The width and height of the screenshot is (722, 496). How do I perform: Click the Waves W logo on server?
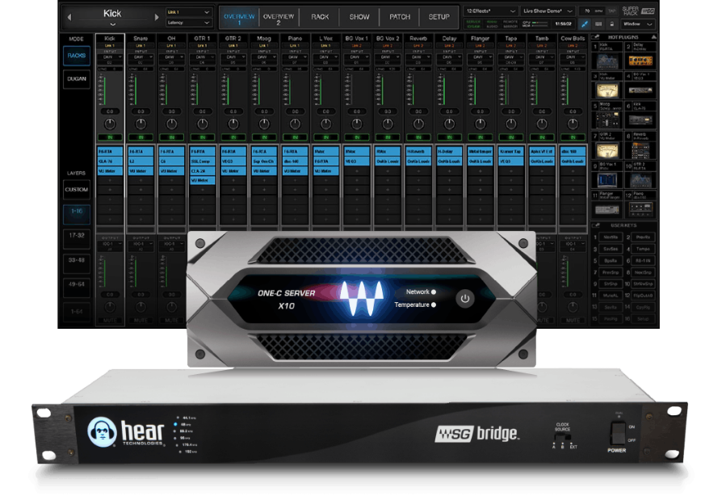(x=362, y=298)
